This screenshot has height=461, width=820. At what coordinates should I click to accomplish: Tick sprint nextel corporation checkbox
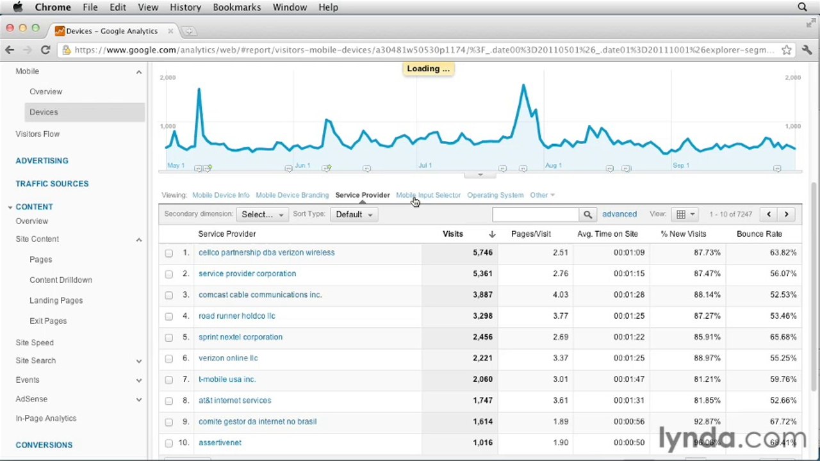(169, 337)
